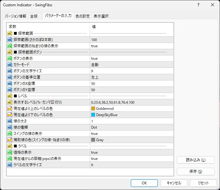Click the string icon beside ■ 探索範囲
Image resolution: width=220 pixels, height=190 pixels.
click(x=9, y=33)
